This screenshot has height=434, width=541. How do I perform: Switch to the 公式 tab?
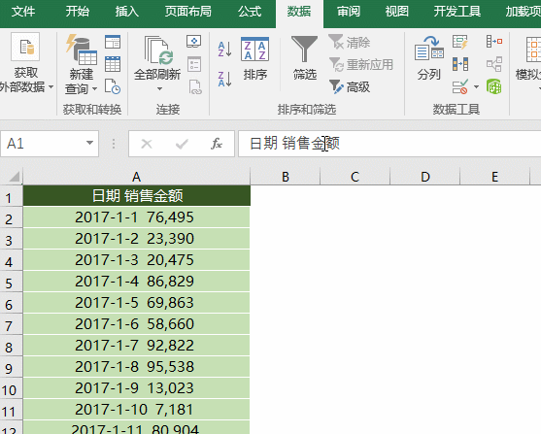pyautogui.click(x=250, y=12)
